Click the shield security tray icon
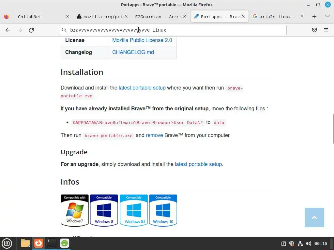The height and width of the screenshot is (250, 334). tap(292, 243)
